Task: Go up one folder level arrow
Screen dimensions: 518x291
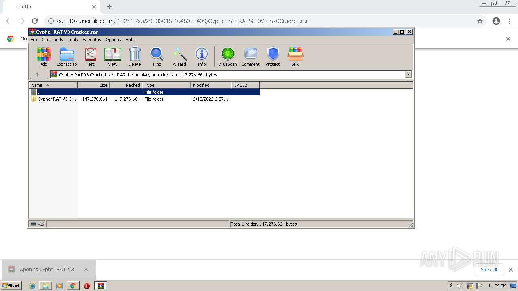Action: coord(37,74)
